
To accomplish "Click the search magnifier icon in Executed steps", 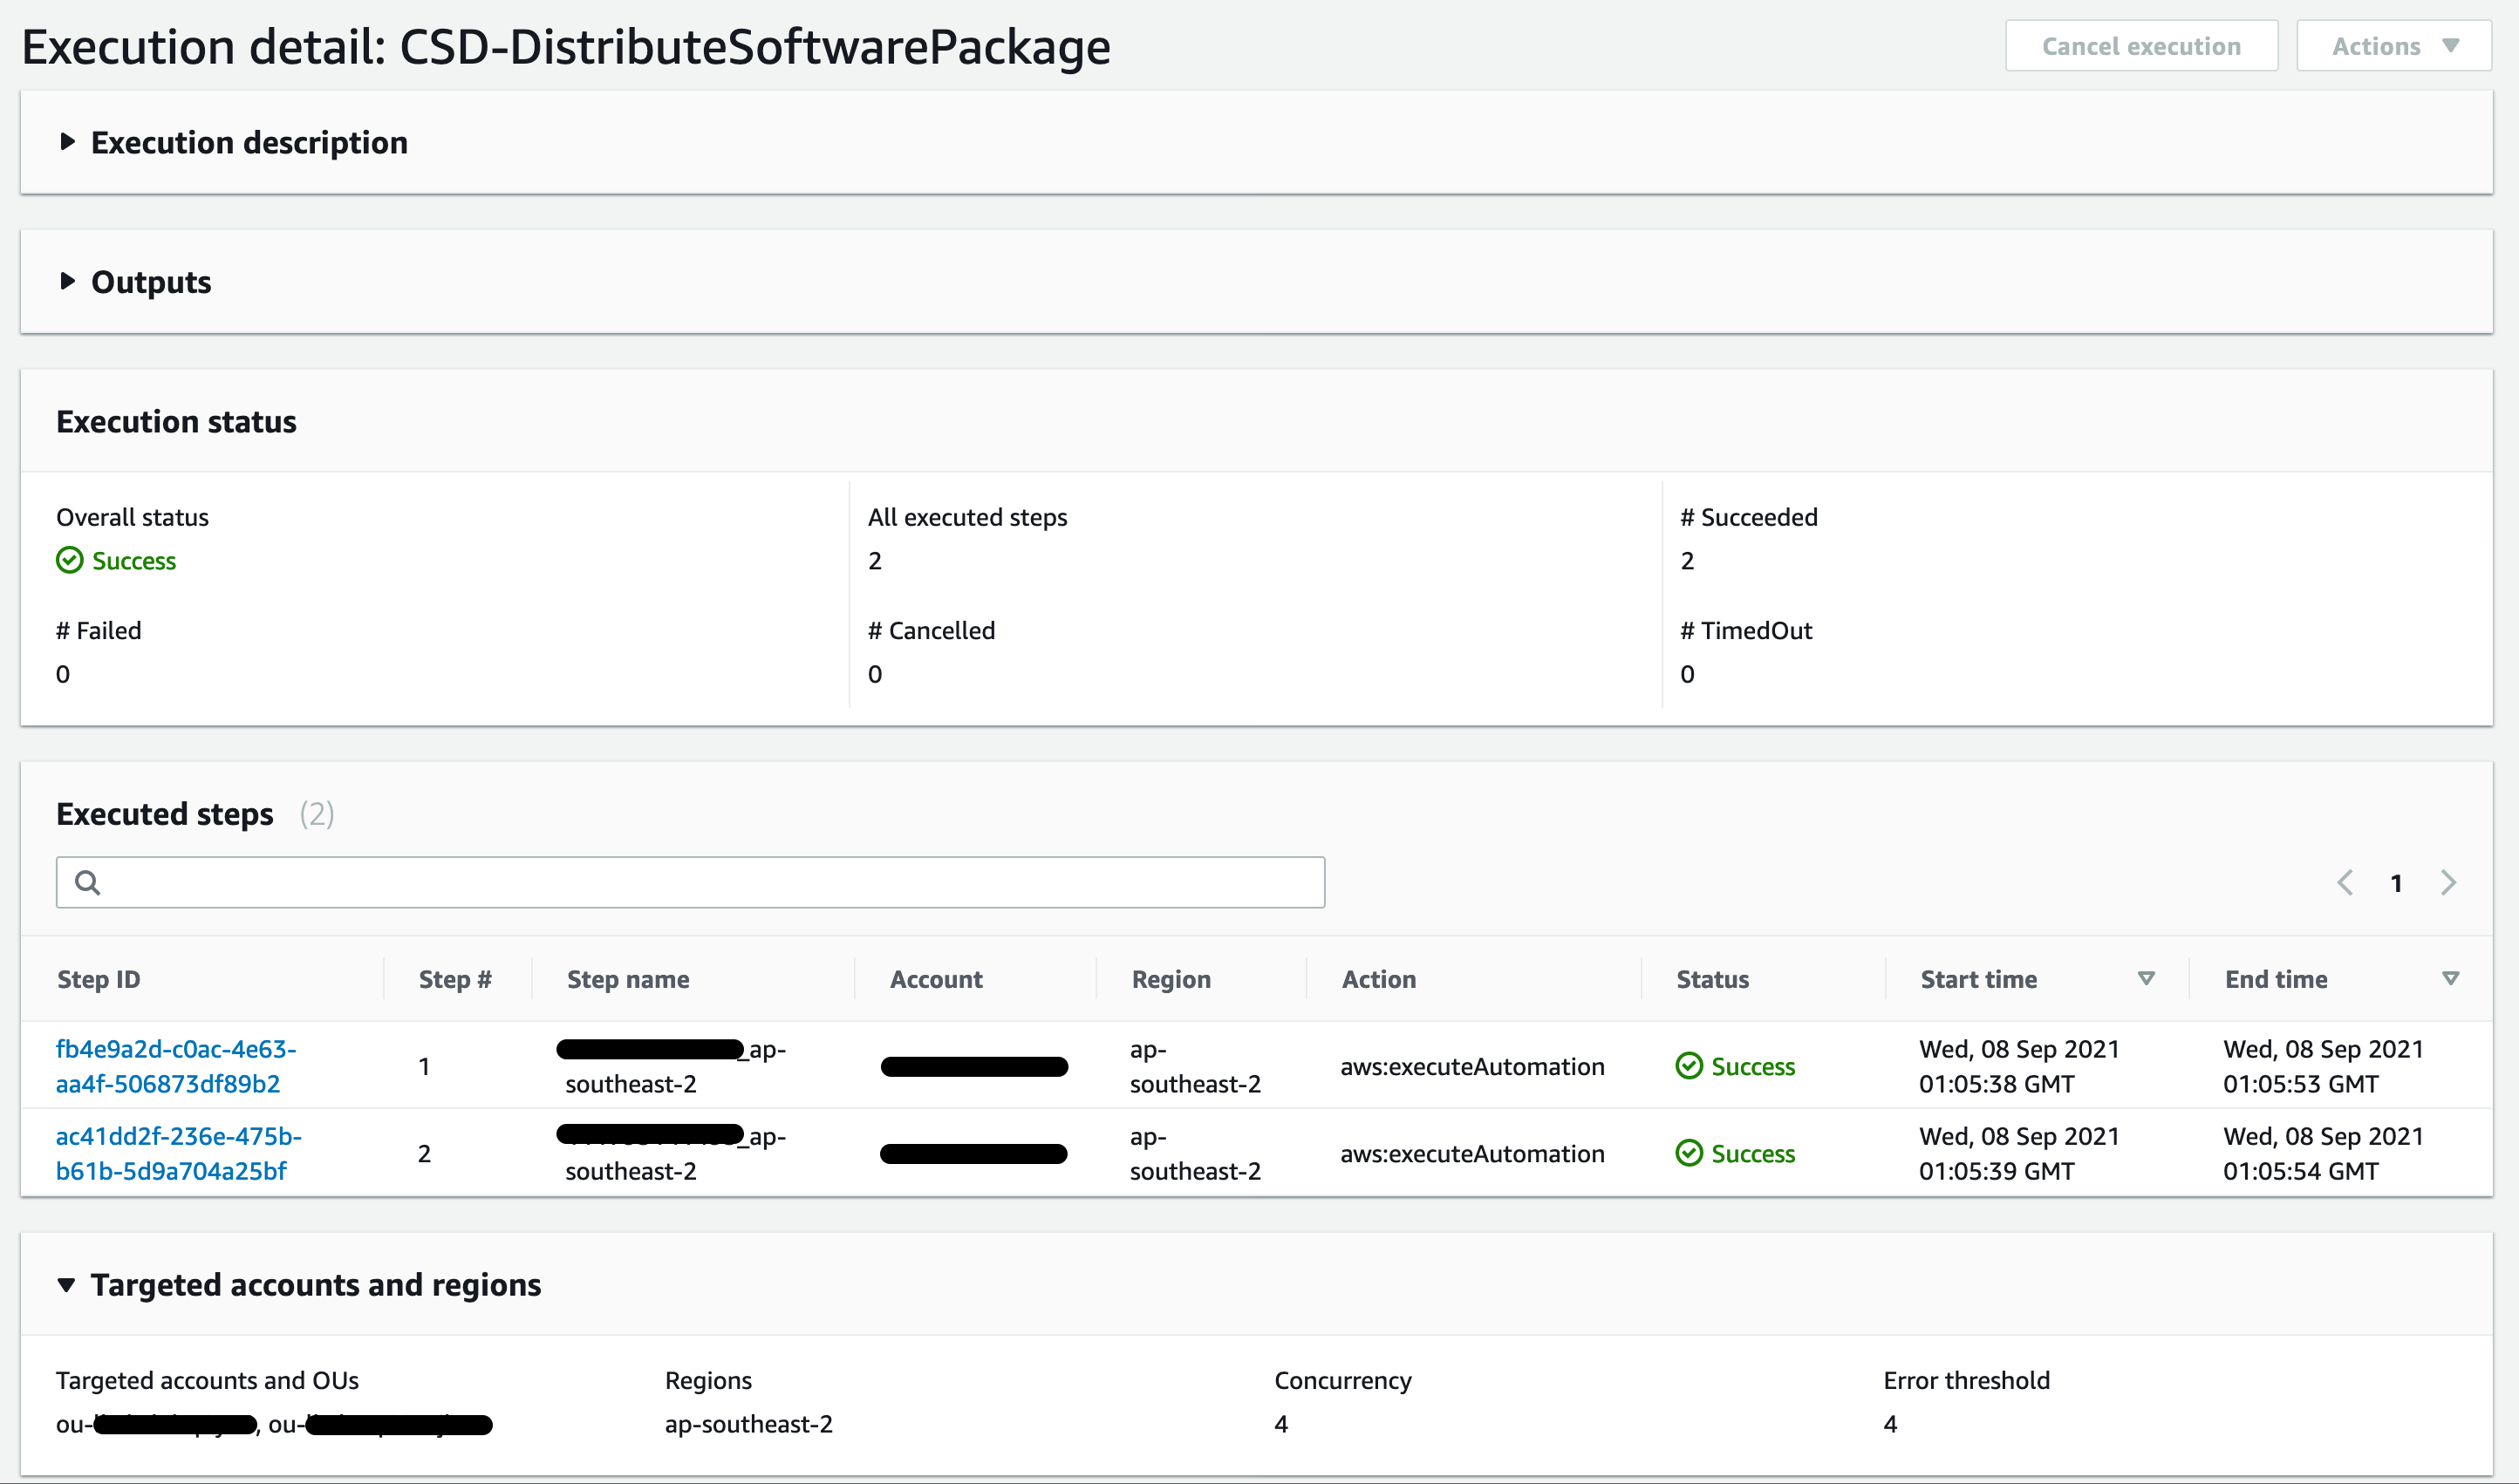I will [x=88, y=882].
